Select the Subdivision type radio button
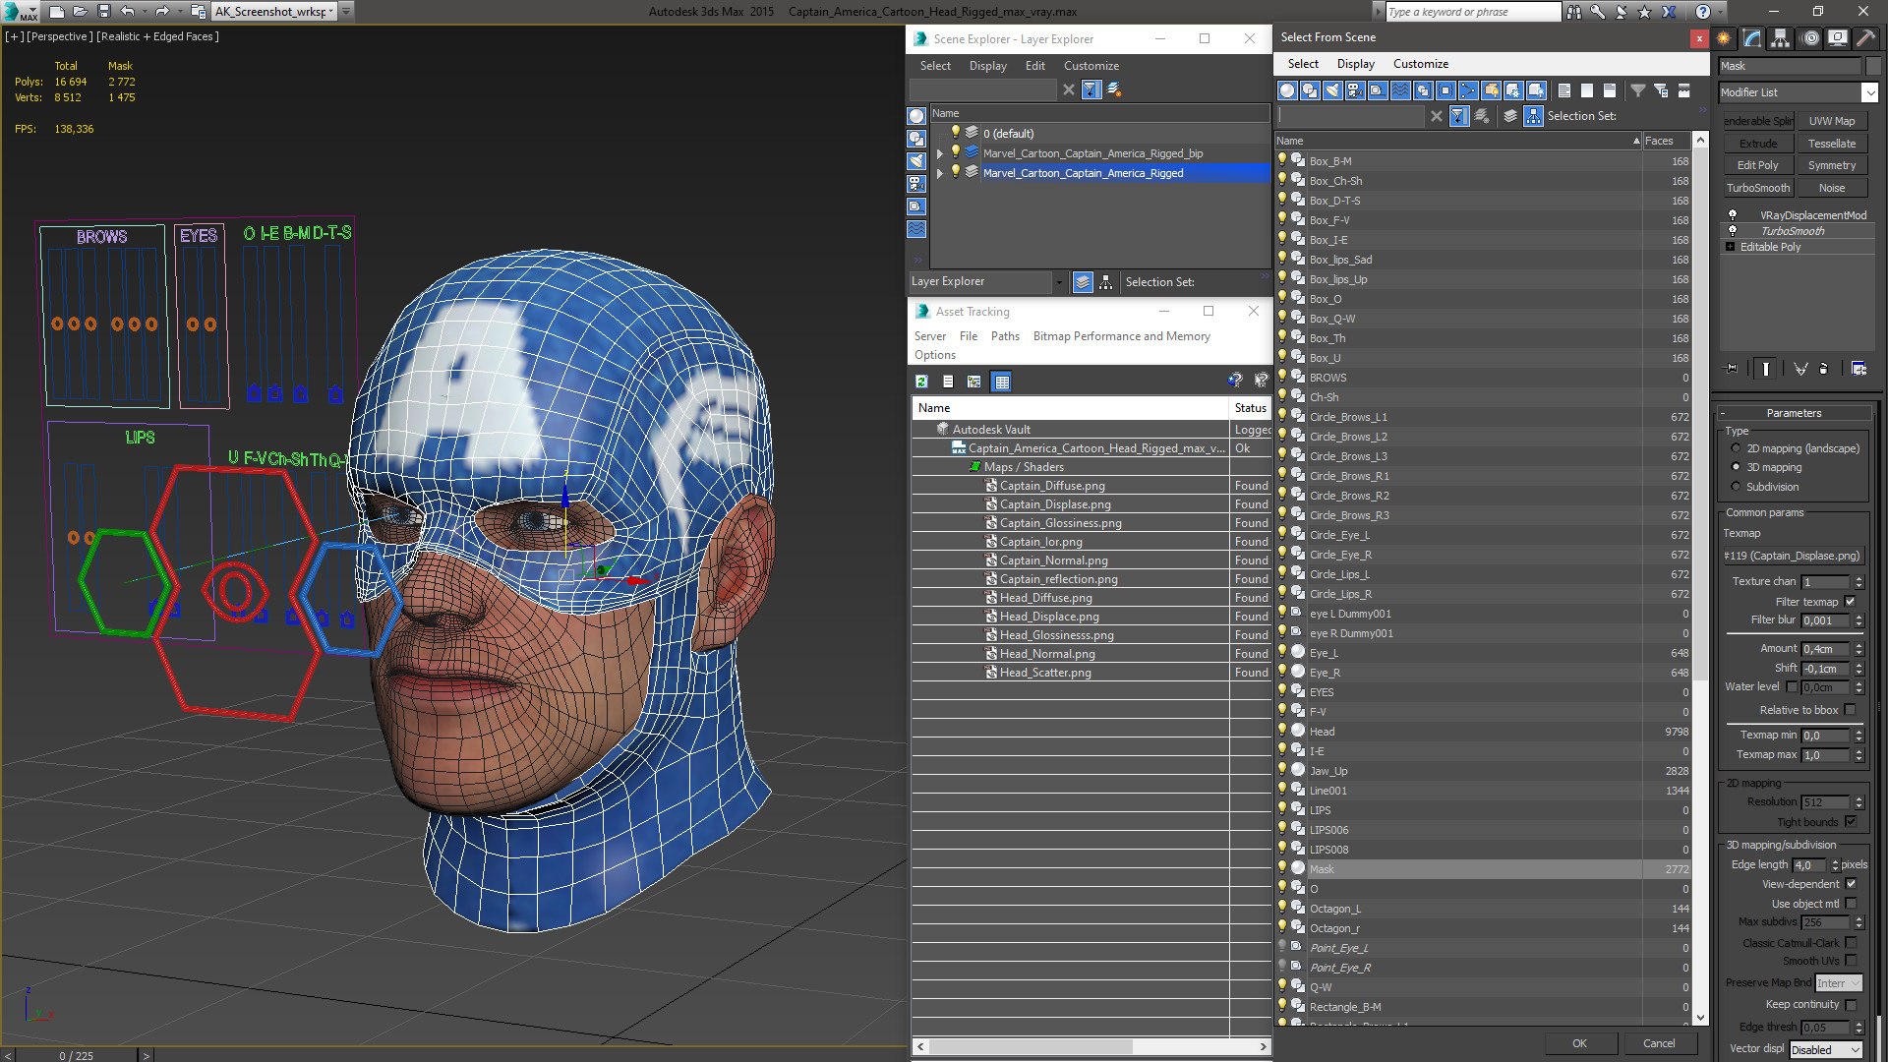Screen dimensions: 1888x1062 pyautogui.click(x=1736, y=487)
